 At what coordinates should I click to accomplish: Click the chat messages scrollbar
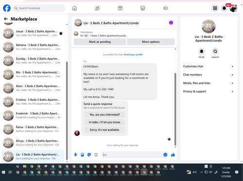tap(175, 109)
